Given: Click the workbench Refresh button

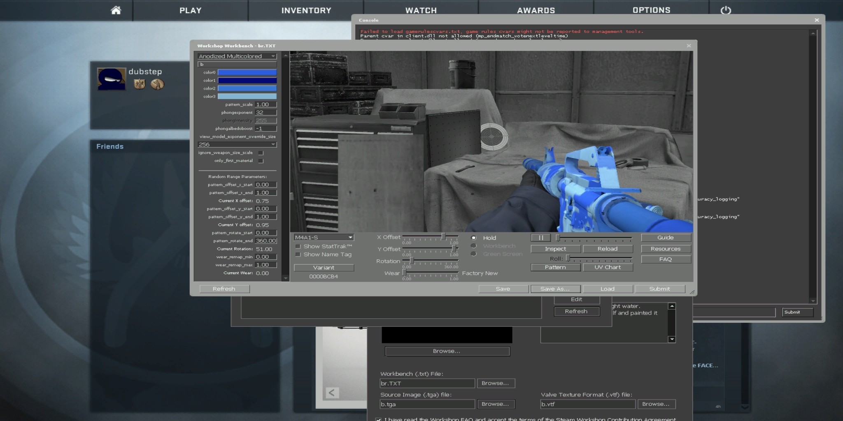Looking at the screenshot, I should pos(224,289).
